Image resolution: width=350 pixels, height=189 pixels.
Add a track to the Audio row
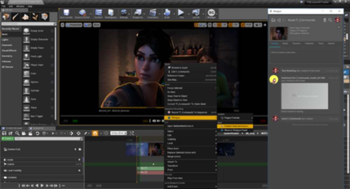click(79, 160)
